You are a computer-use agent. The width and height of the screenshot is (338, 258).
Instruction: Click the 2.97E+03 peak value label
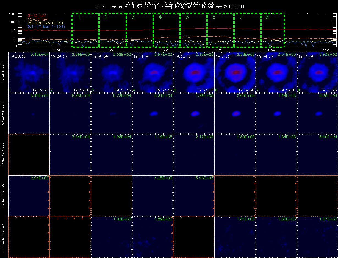(x=164, y=55)
